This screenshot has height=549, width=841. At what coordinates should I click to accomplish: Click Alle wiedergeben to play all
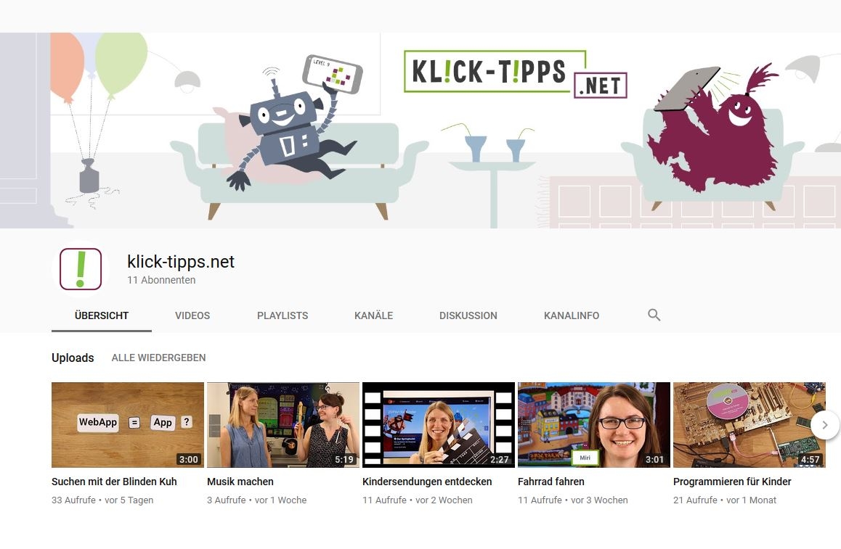coord(158,358)
